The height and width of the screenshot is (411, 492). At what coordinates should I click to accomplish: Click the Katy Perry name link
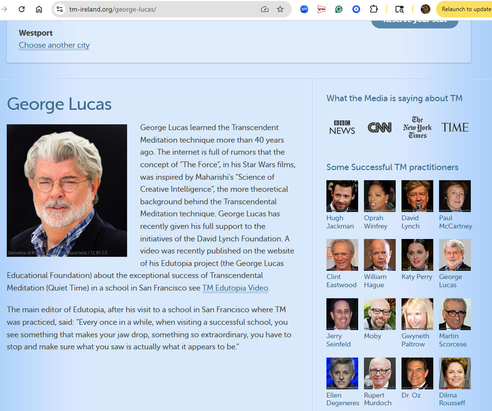417,277
